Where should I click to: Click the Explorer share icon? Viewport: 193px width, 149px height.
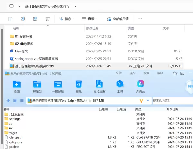pyautogui.click(x=35, y=19)
